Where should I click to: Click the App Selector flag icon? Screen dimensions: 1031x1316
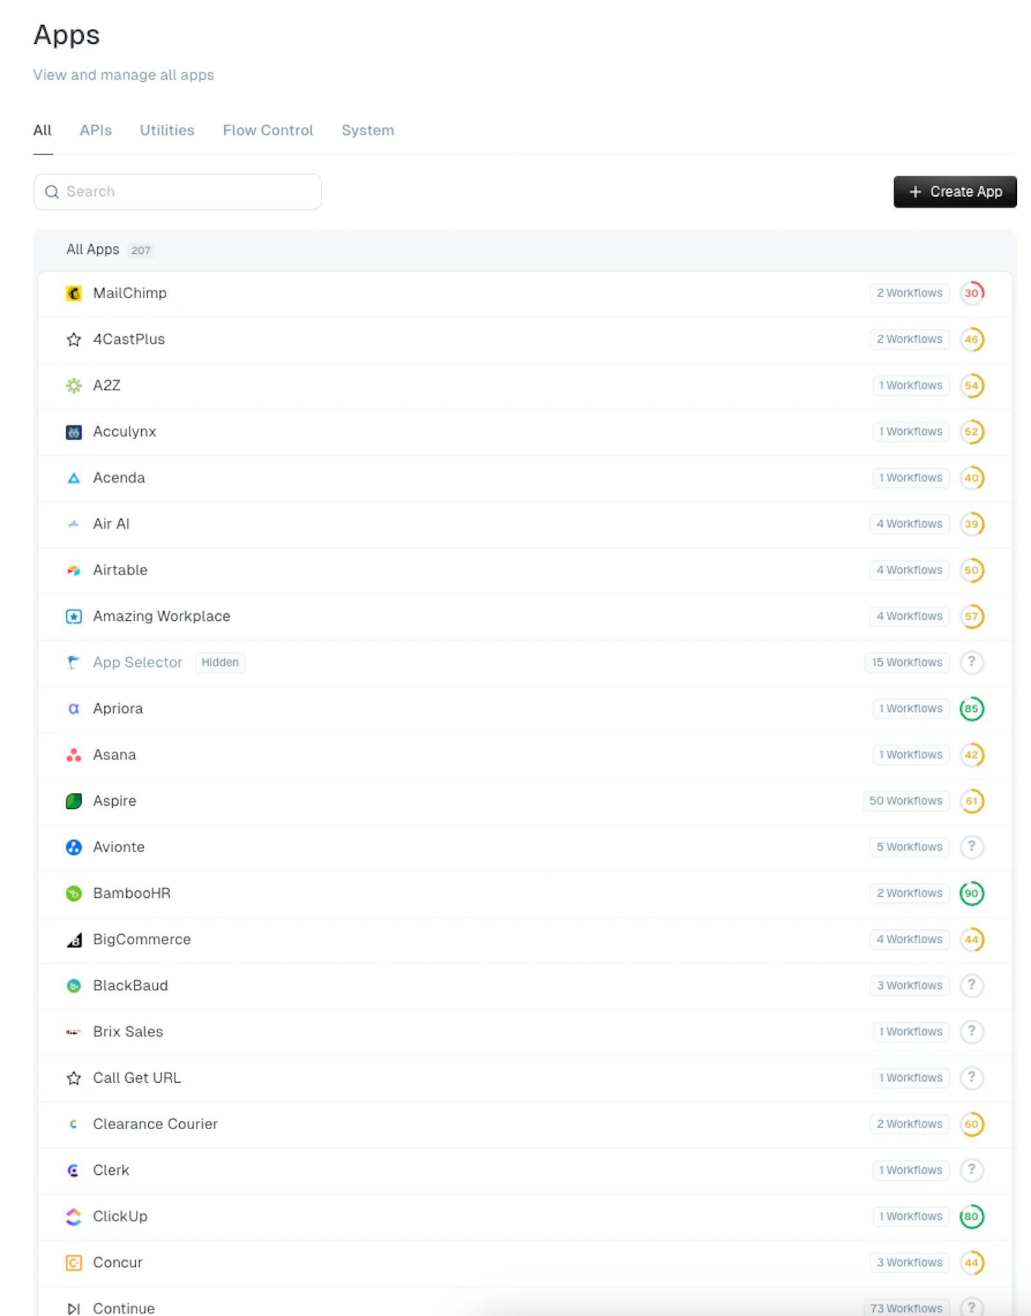point(74,662)
